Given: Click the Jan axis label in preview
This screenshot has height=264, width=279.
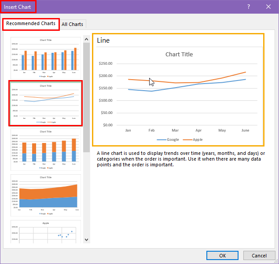Looking at the screenshot, I should click(x=128, y=130).
